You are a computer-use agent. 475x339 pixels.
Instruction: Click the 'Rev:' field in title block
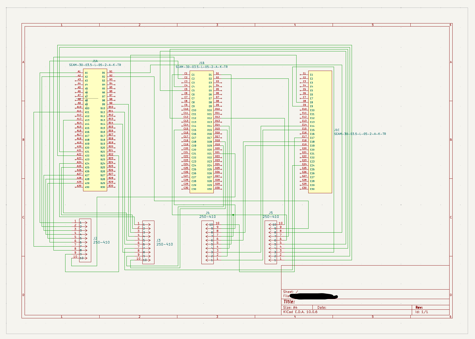tap(419, 307)
